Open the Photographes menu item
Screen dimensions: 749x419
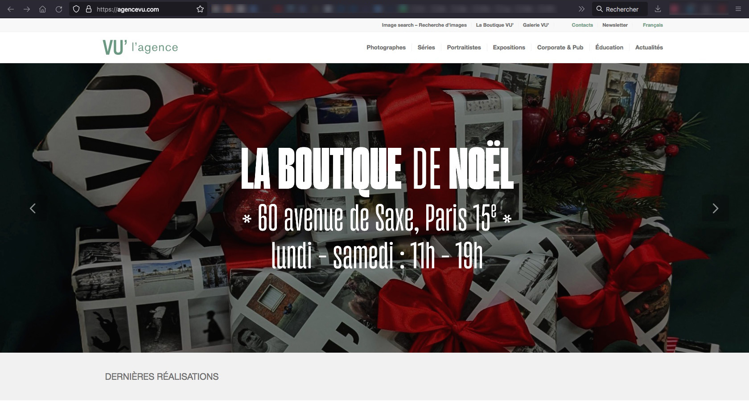(386, 47)
